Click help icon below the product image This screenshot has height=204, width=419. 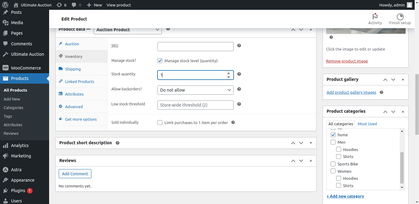331,37
